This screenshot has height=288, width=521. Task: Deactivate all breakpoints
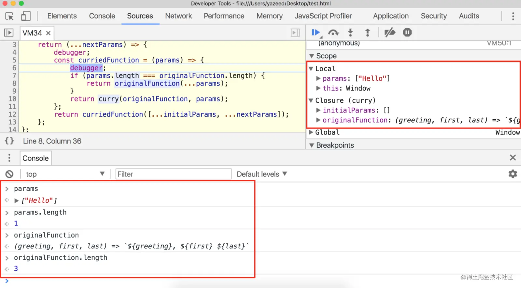point(390,33)
